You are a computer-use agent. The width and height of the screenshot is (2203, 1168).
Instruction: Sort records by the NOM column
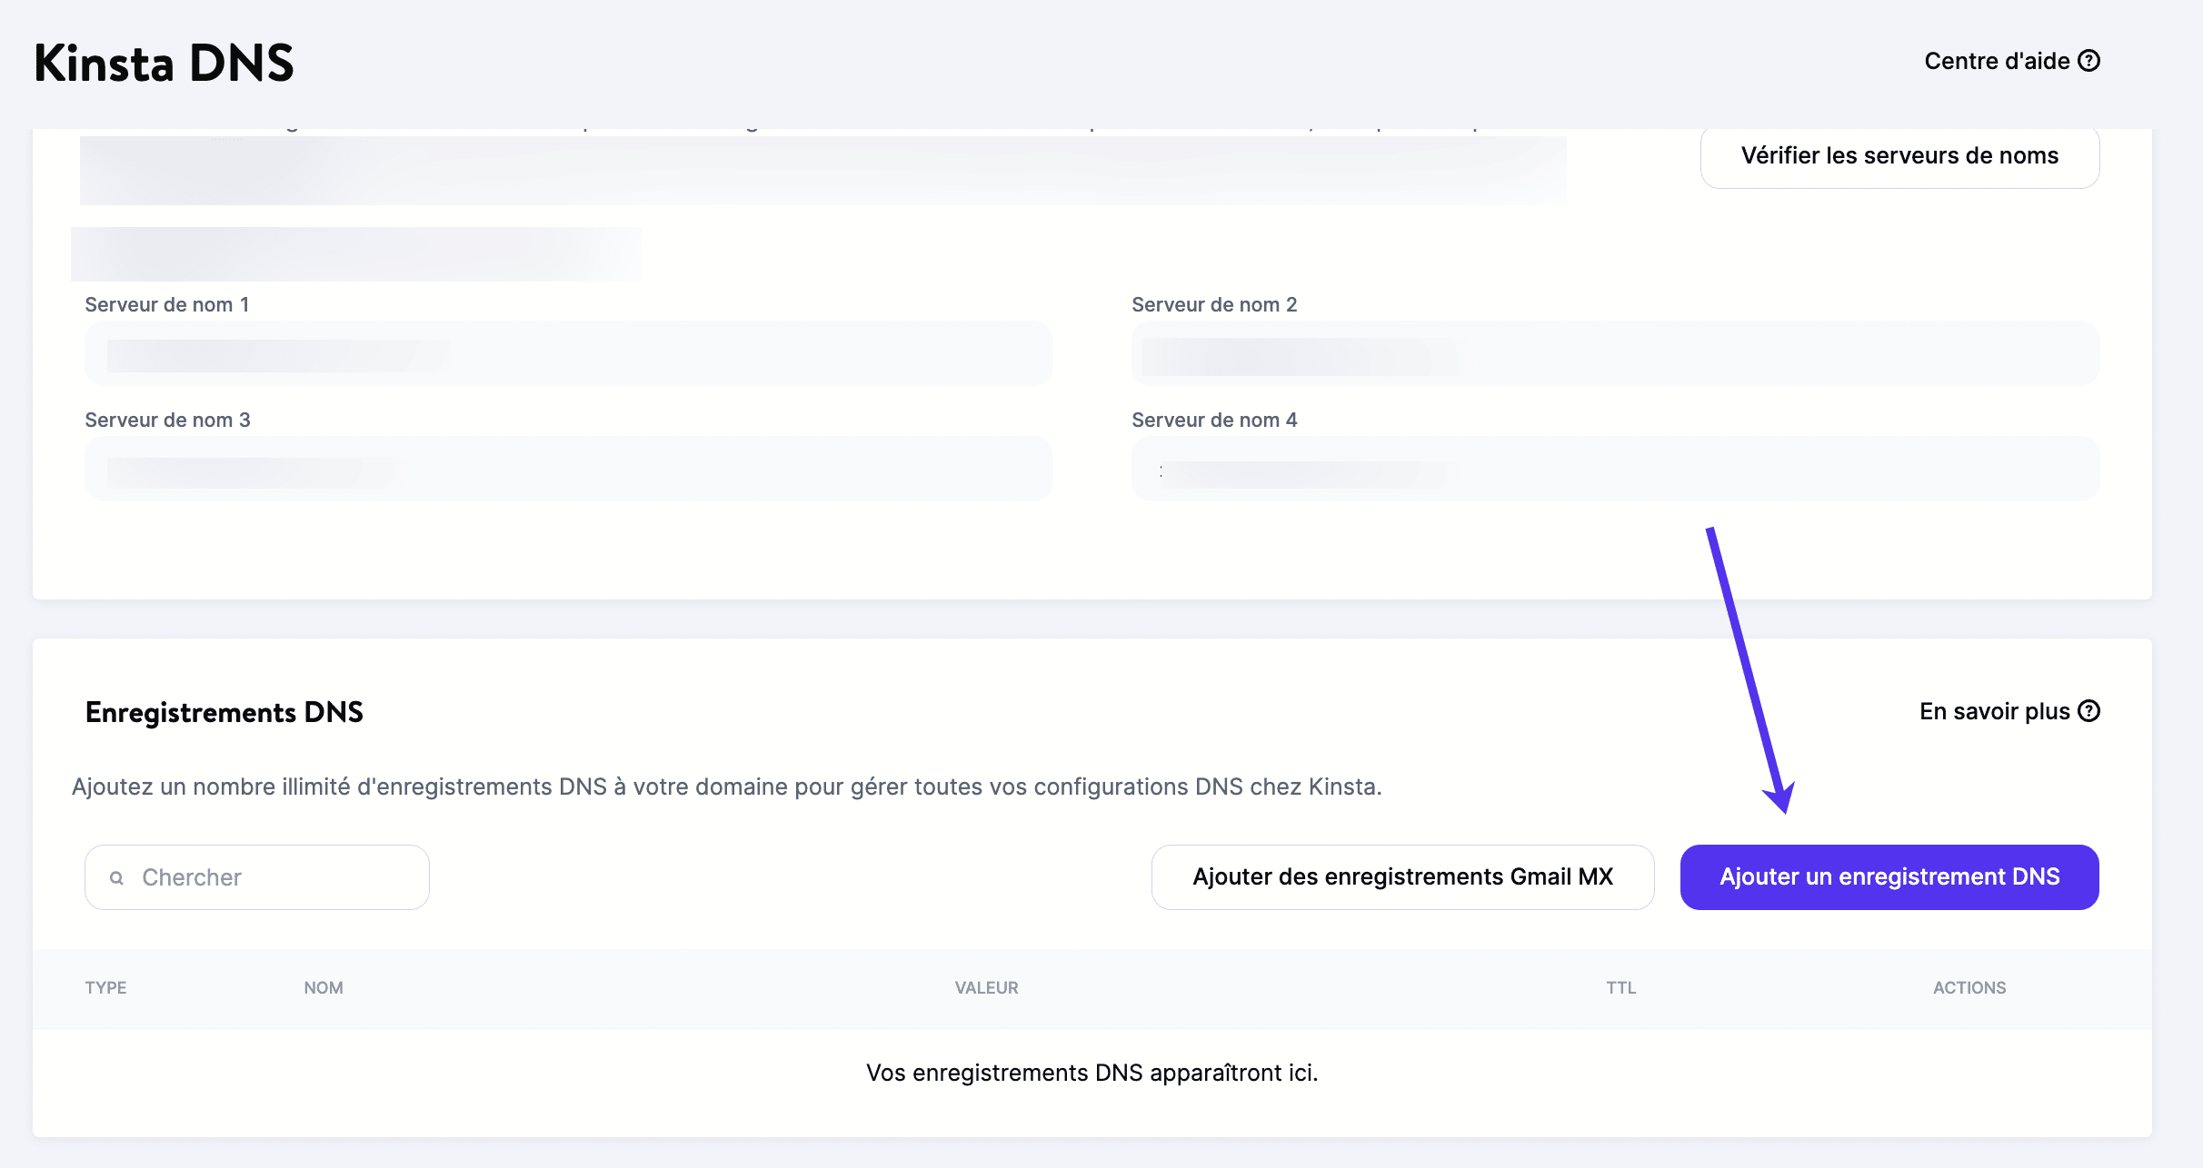324,987
